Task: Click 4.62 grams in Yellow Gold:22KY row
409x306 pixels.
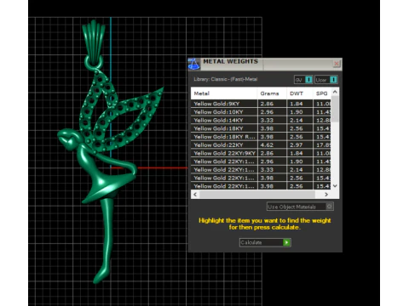Action: click(x=267, y=145)
